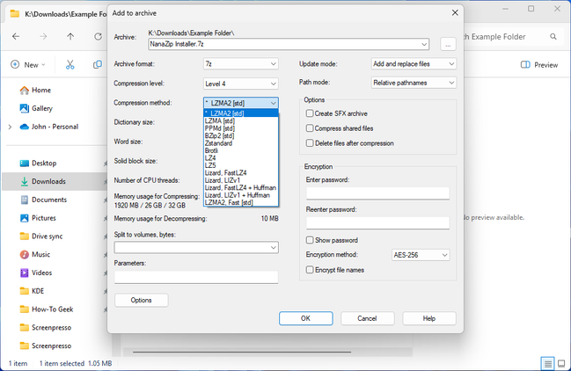This screenshot has width=571, height=371.
Task: Select PPMd [std] compression method
Action: pos(241,128)
